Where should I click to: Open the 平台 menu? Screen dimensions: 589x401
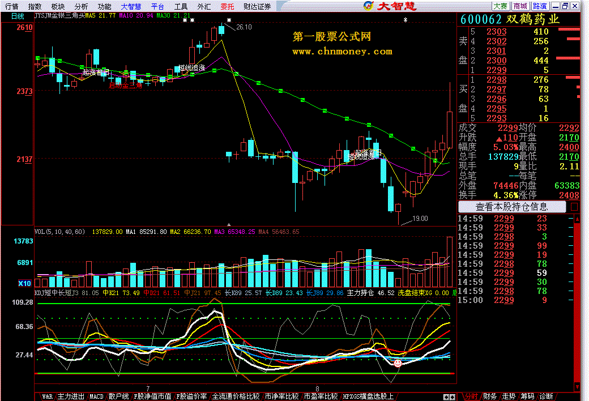(x=157, y=6)
